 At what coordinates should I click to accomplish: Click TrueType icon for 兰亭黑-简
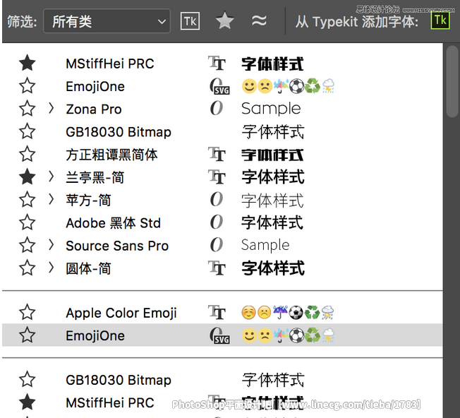pyautogui.click(x=217, y=177)
